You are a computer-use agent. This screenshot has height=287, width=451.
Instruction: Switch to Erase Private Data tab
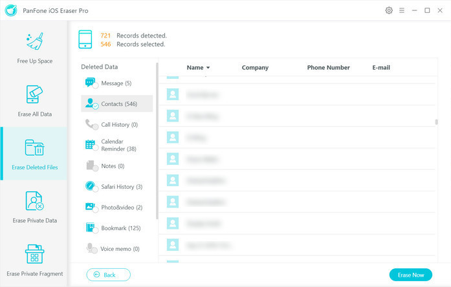(x=34, y=207)
